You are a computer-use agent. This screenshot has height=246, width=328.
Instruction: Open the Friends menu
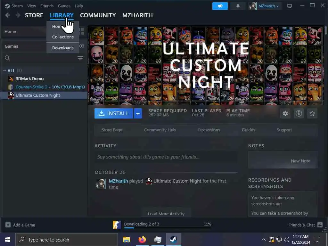tap(47, 6)
